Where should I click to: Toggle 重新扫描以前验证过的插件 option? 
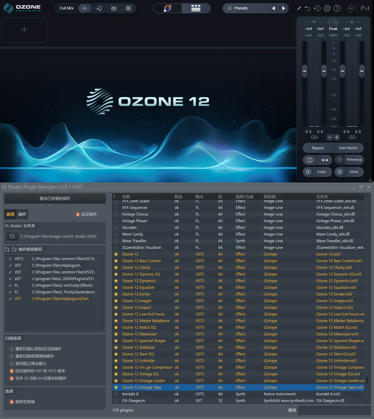click(12, 349)
